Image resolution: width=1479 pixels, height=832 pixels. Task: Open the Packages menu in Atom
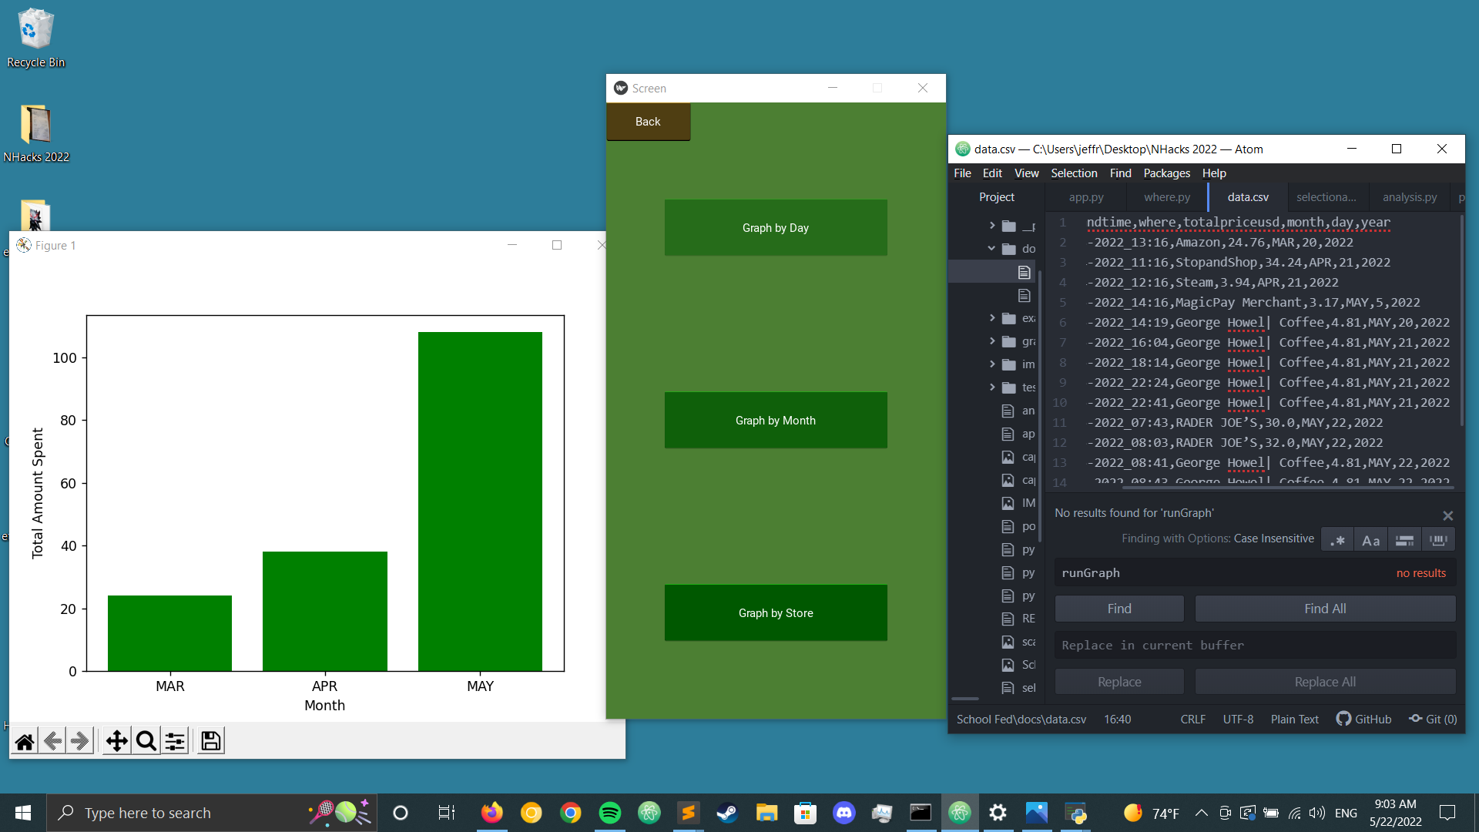click(x=1166, y=173)
